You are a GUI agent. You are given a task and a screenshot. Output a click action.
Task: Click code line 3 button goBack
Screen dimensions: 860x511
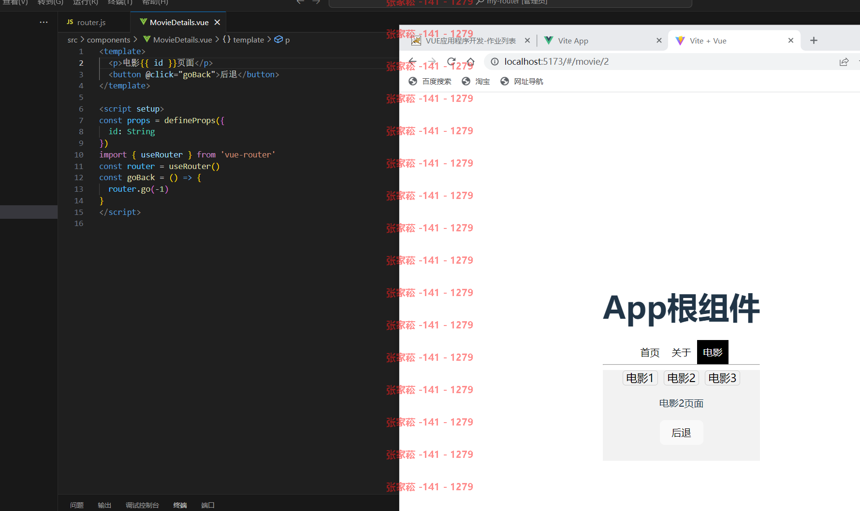coord(194,74)
